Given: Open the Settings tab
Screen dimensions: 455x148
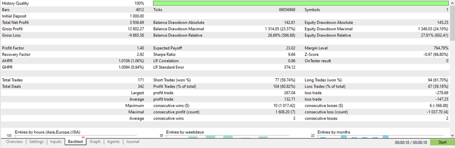Looking at the screenshot, I should [x=36, y=142].
